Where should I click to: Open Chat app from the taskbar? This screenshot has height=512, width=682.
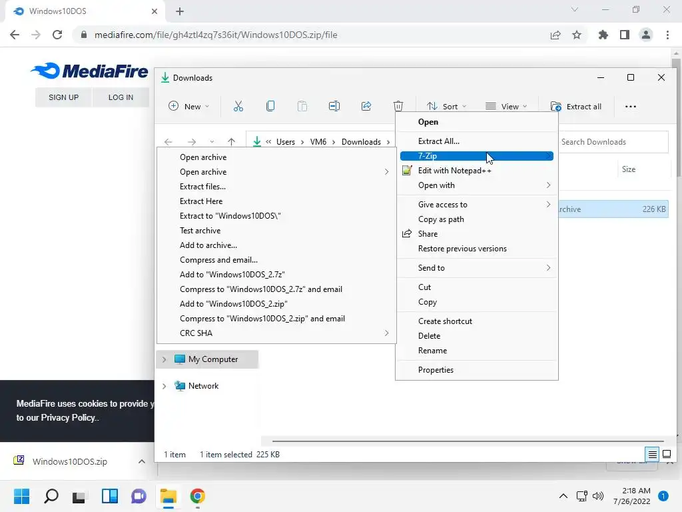point(139,496)
